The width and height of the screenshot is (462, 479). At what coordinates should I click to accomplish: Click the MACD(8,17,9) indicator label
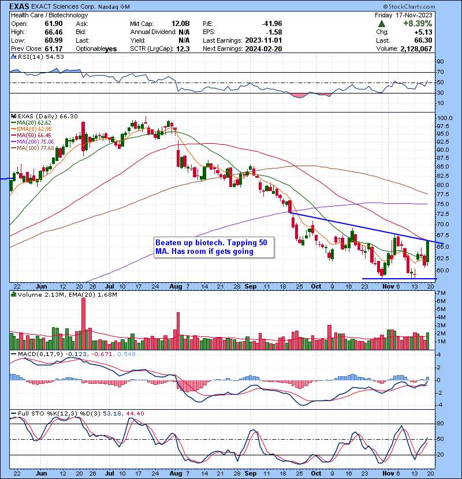[x=40, y=354]
